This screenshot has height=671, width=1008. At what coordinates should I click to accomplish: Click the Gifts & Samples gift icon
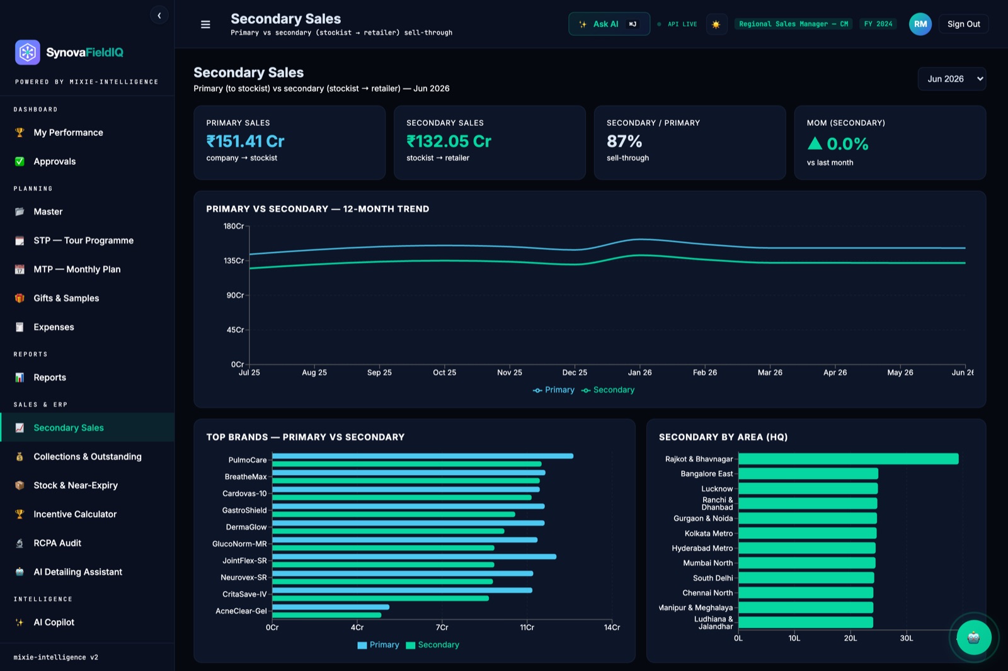click(x=20, y=298)
